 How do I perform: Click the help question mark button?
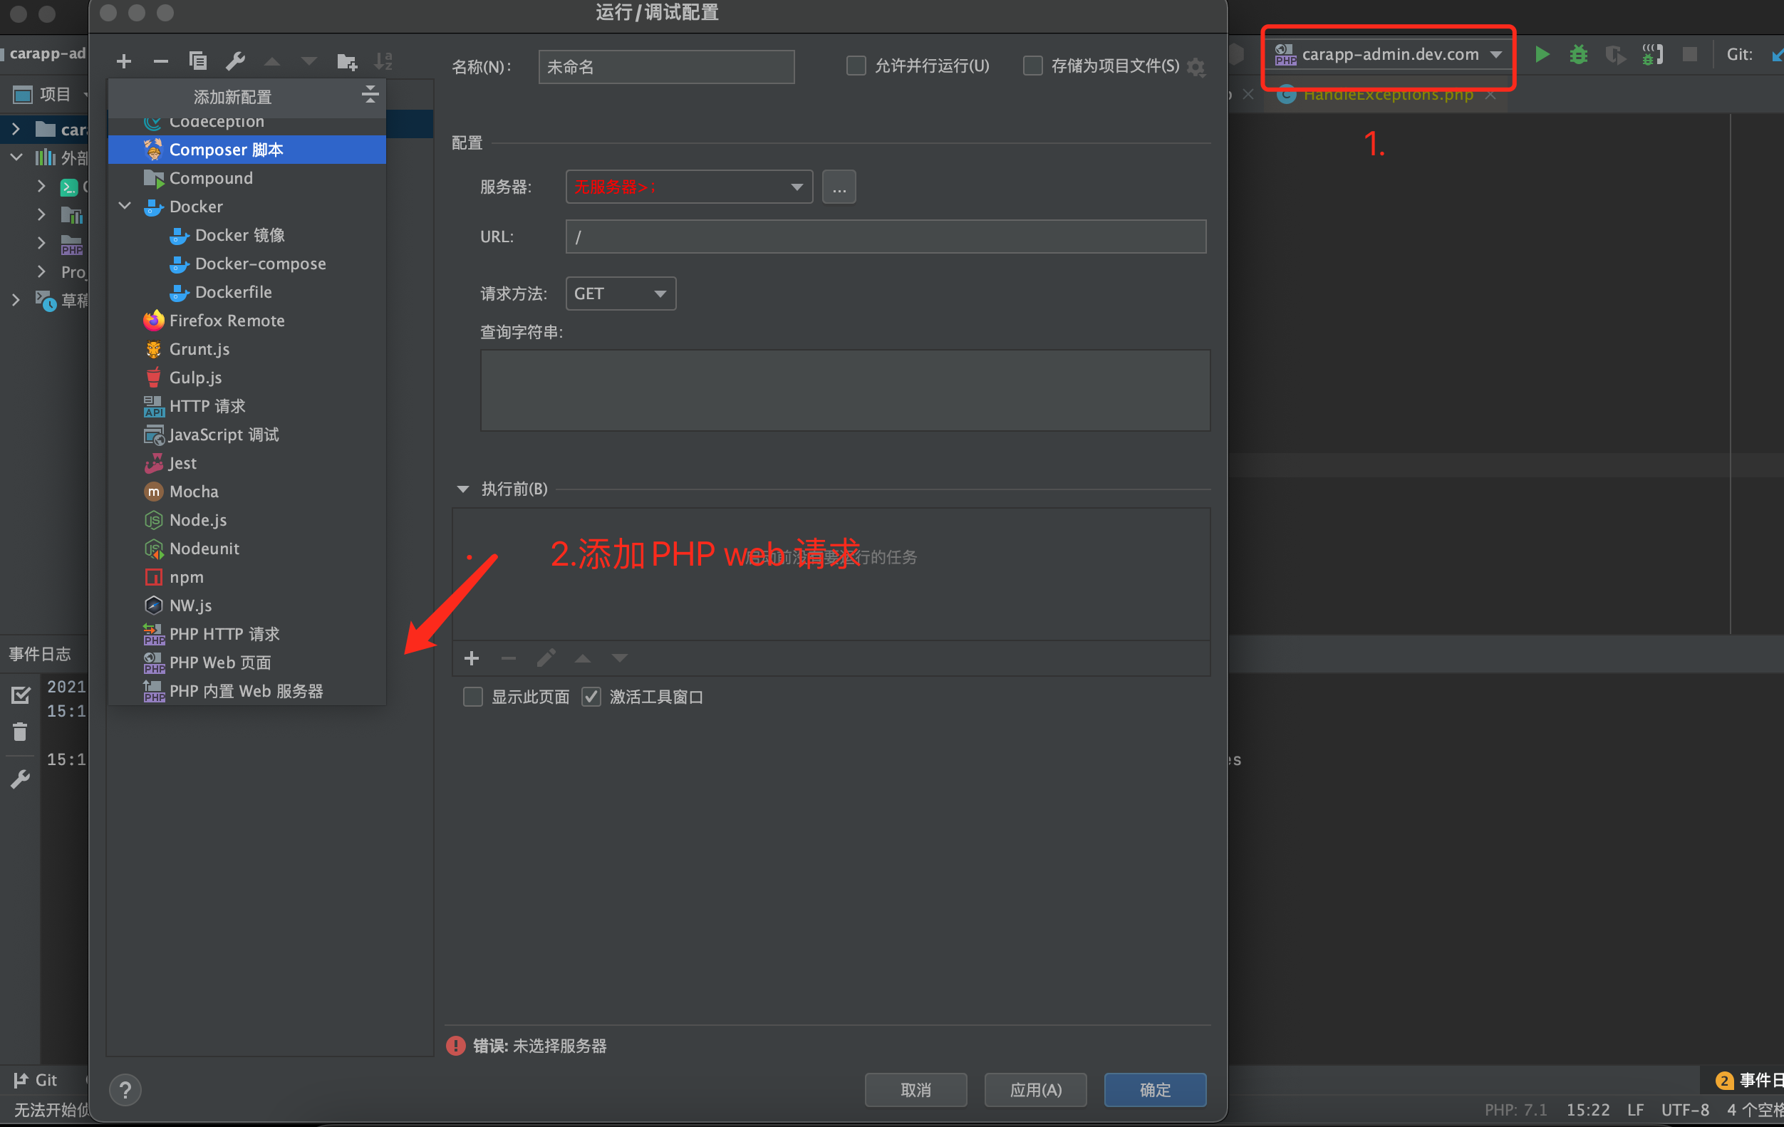[125, 1089]
